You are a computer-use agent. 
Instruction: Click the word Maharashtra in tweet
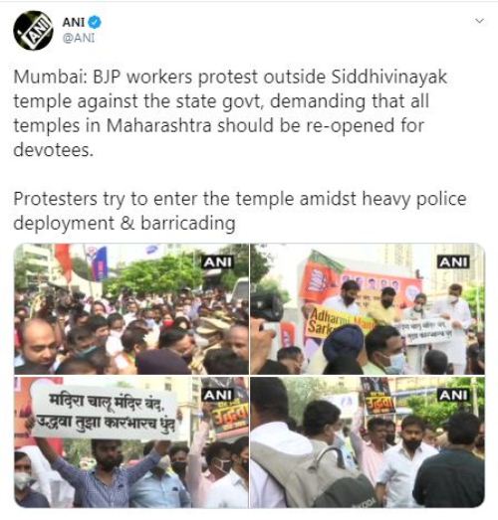click(158, 125)
